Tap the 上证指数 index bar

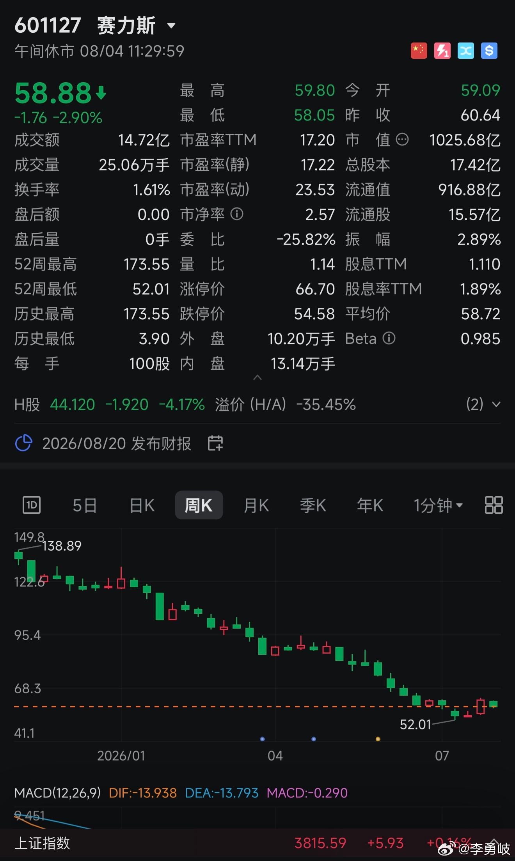[257, 843]
